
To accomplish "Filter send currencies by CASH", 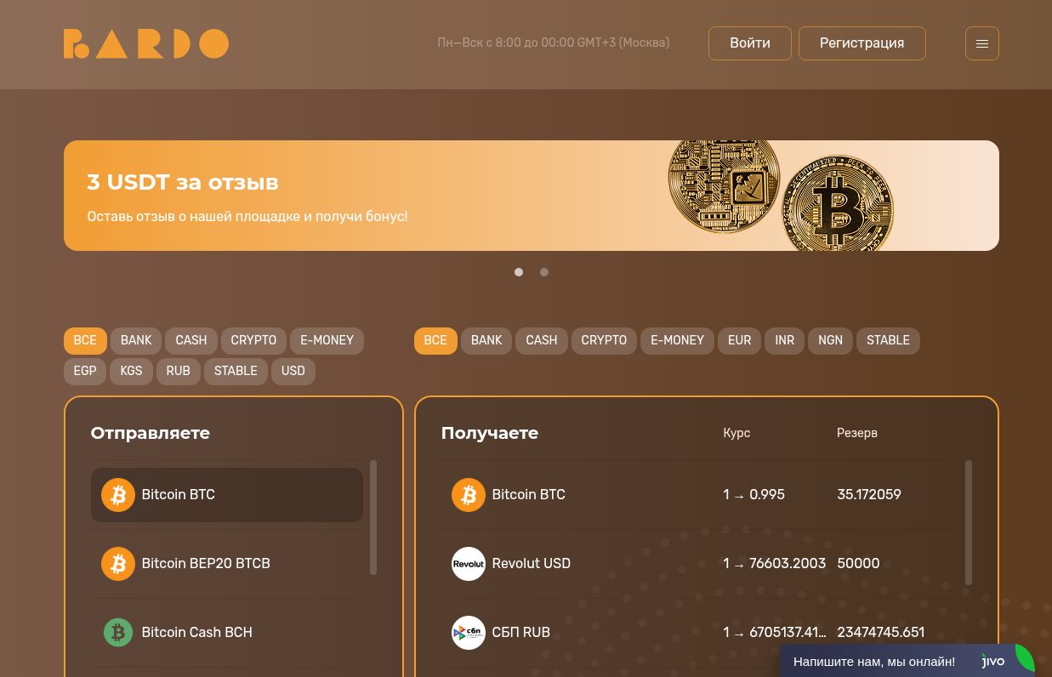I will (191, 340).
